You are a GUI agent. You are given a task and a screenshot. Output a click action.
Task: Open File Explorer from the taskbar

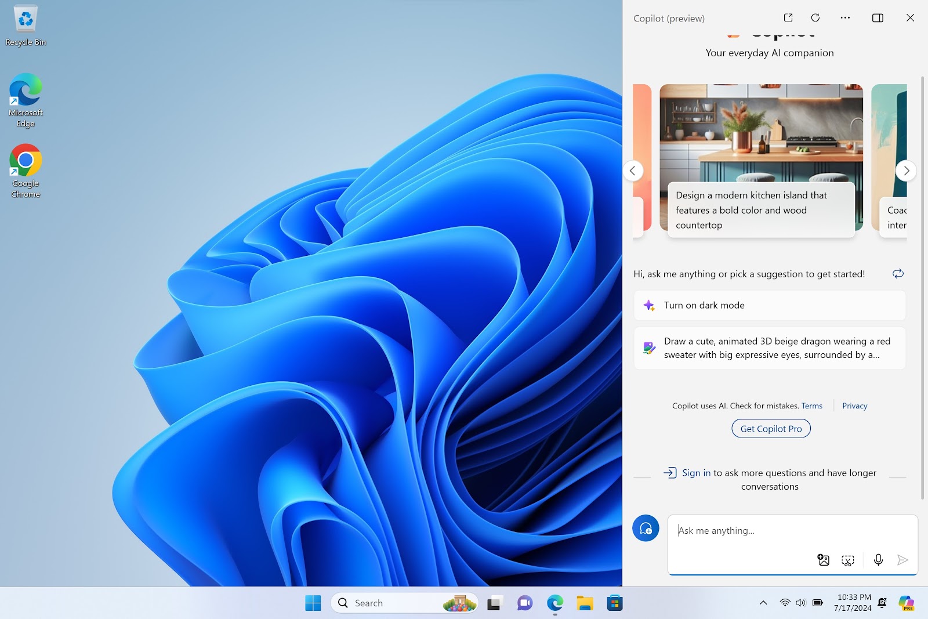point(585,603)
